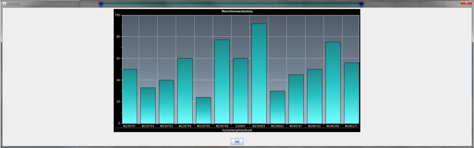Select the M240250 bar in chart

click(x=334, y=83)
